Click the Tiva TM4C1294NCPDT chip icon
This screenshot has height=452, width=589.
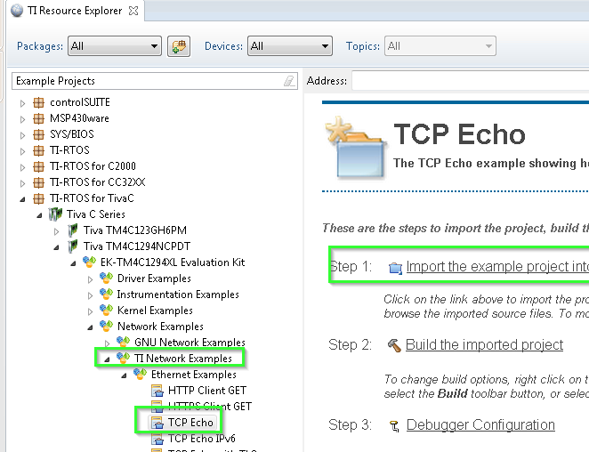pos(72,246)
